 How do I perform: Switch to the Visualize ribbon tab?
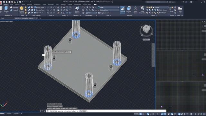click(x=29, y=5)
